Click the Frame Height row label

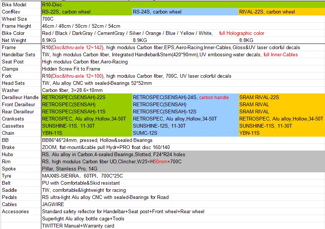17,26
